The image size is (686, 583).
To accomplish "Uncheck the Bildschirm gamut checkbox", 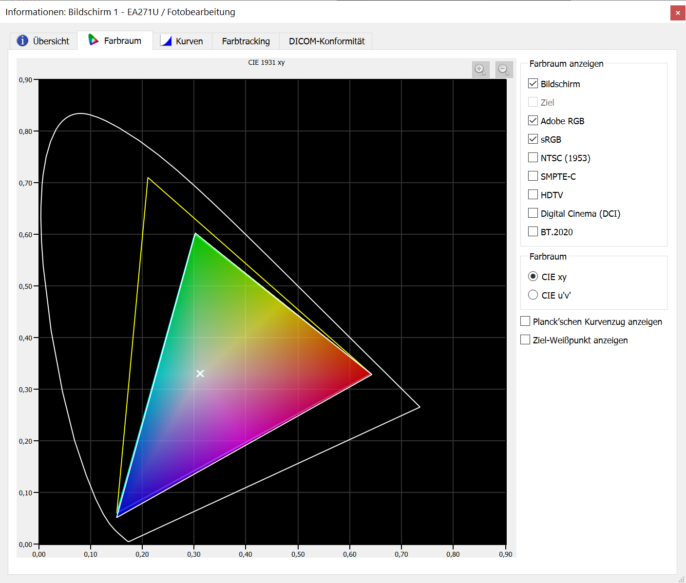I will click(533, 84).
